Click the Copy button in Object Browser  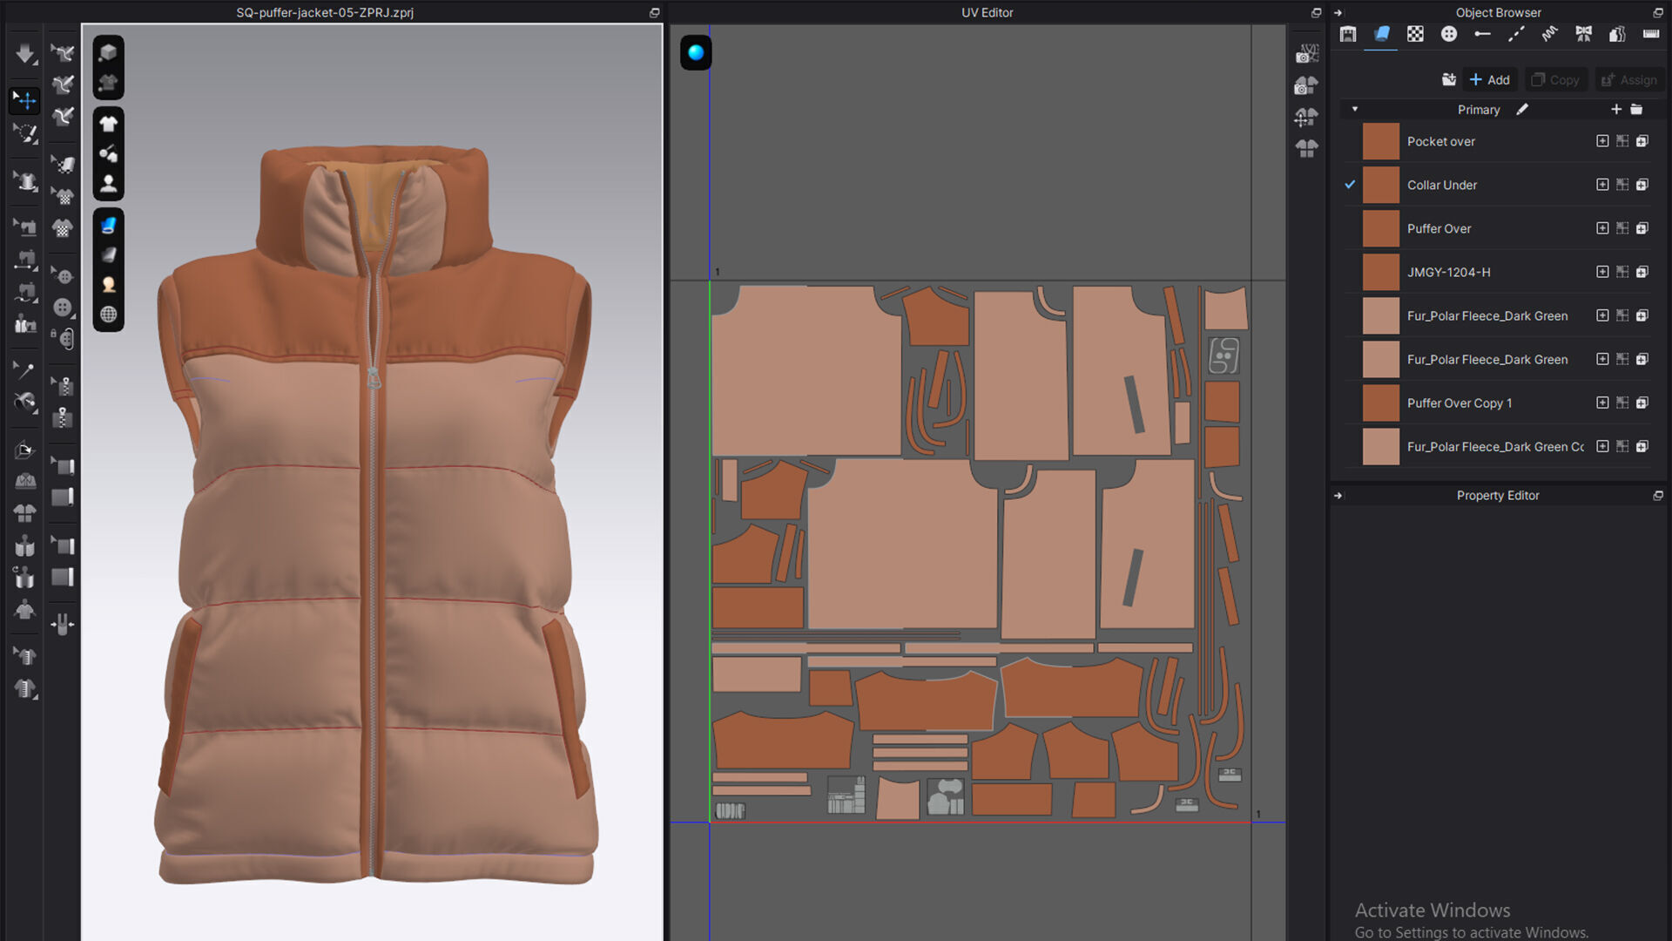pyautogui.click(x=1556, y=79)
